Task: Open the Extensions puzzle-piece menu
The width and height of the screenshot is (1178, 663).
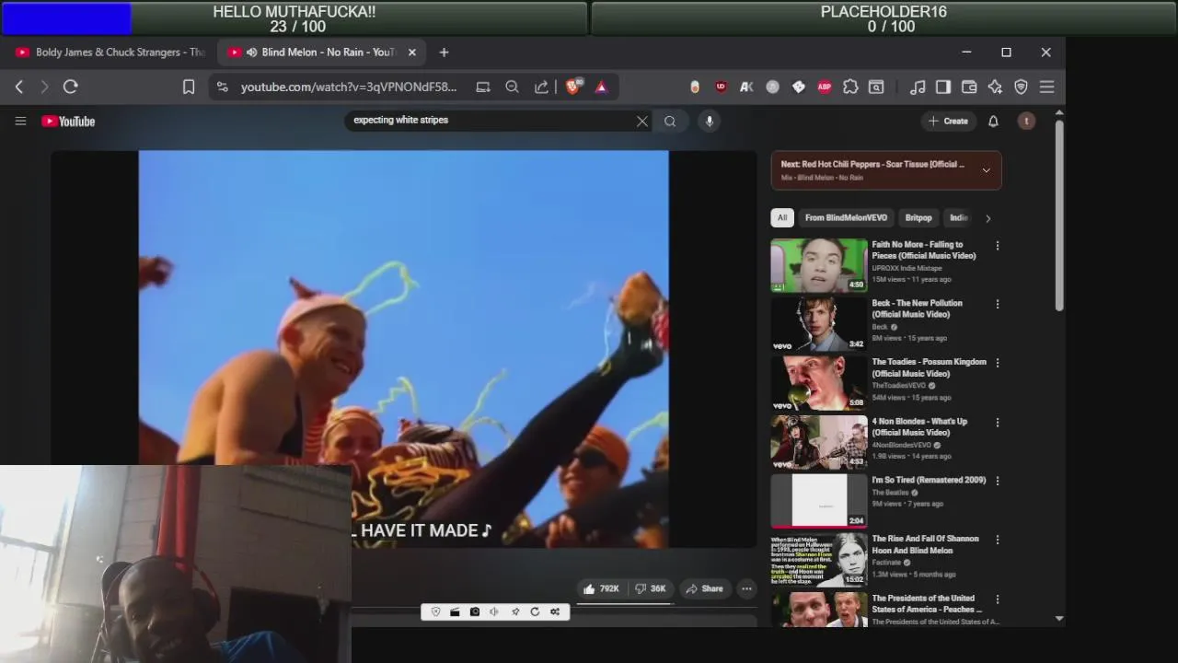Action: point(850,87)
